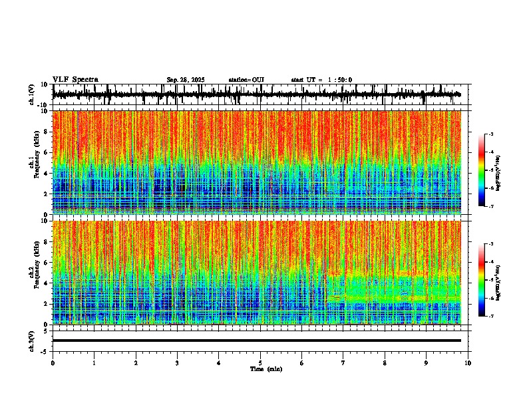Click the "start UT = 1 :50: 0" text
The width and height of the screenshot is (527, 407).
tap(321, 80)
